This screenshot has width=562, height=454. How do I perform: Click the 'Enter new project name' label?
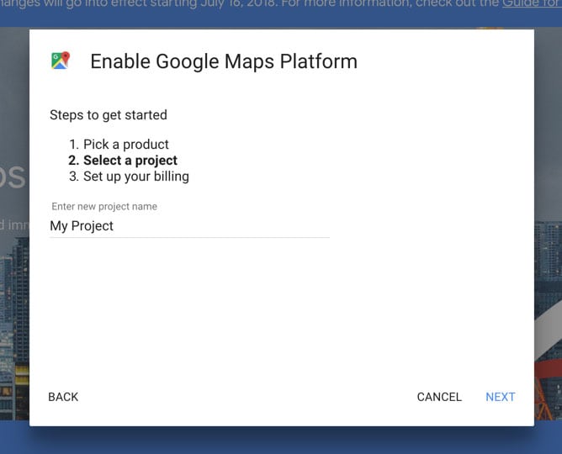coord(104,206)
